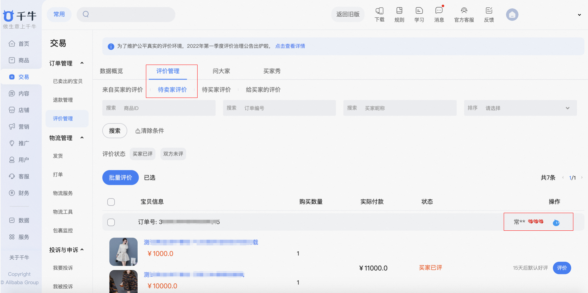
Task: Open 财务 in sidebar
Action: (x=19, y=193)
